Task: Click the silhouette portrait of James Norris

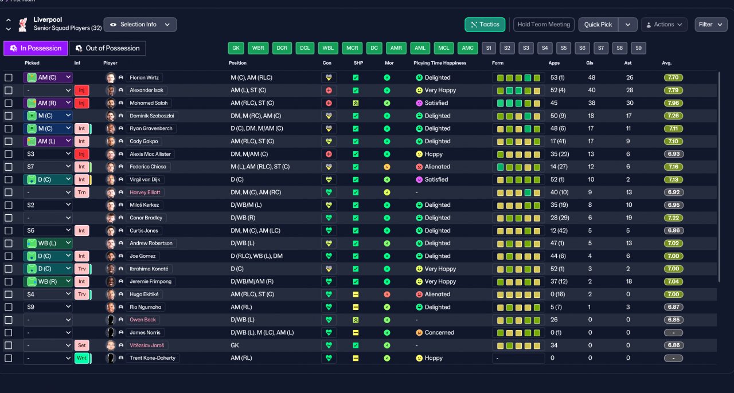Action: [111, 332]
